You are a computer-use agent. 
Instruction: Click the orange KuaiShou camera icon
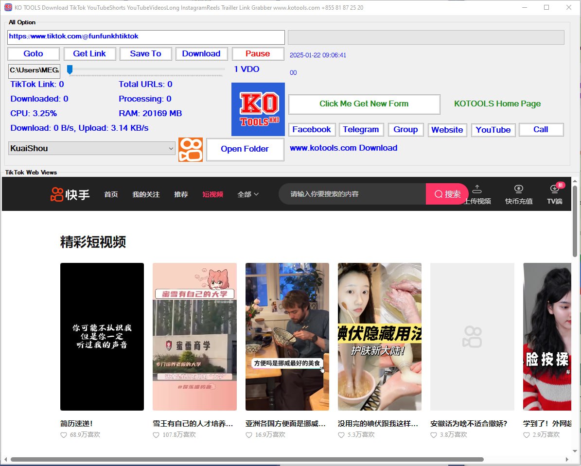tap(191, 150)
